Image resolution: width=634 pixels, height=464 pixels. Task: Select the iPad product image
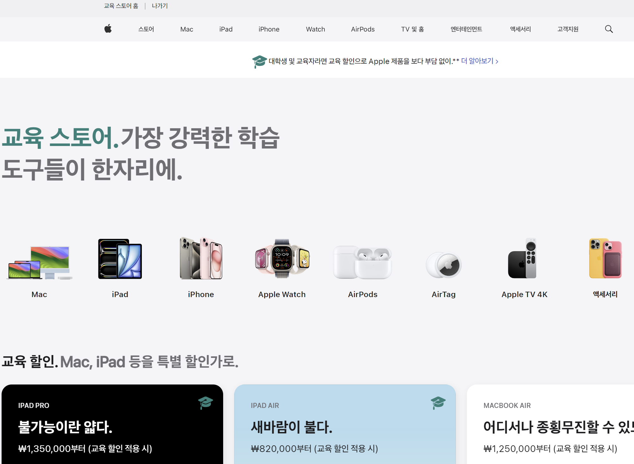pyautogui.click(x=120, y=259)
